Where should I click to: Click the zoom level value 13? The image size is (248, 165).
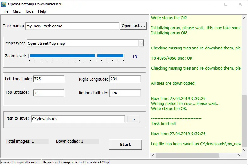click(135, 57)
